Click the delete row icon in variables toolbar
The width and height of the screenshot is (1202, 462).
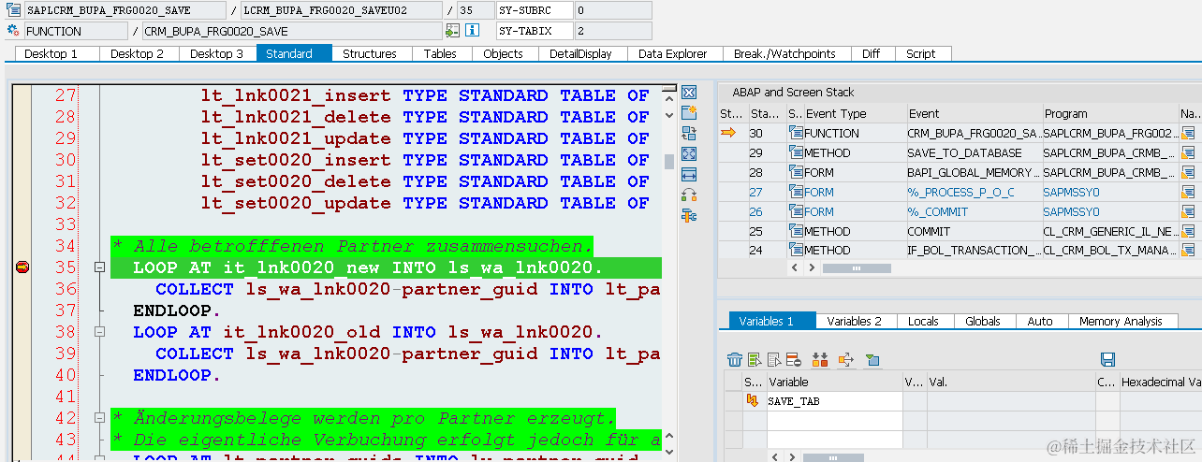[x=793, y=360]
